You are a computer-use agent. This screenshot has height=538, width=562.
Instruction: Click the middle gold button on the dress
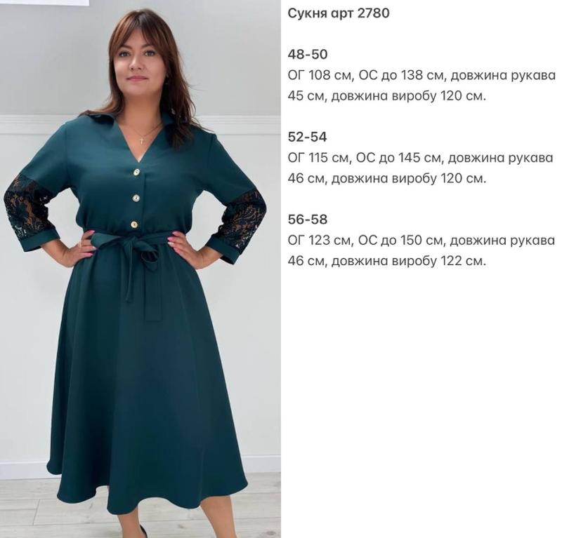(136, 199)
